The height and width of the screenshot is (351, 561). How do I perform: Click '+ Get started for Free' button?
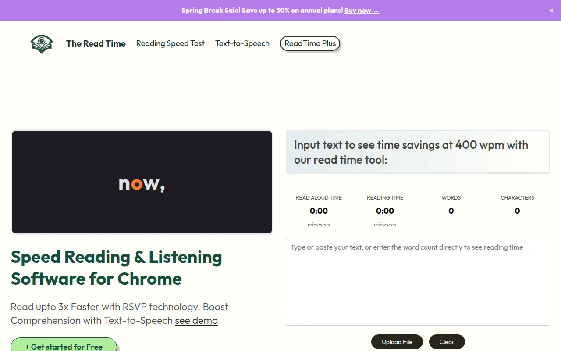coord(64,345)
